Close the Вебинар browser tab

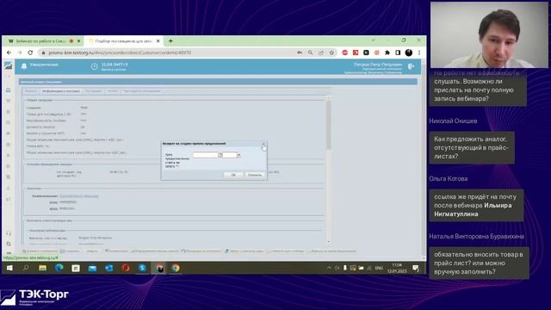pyautogui.click(x=78, y=41)
